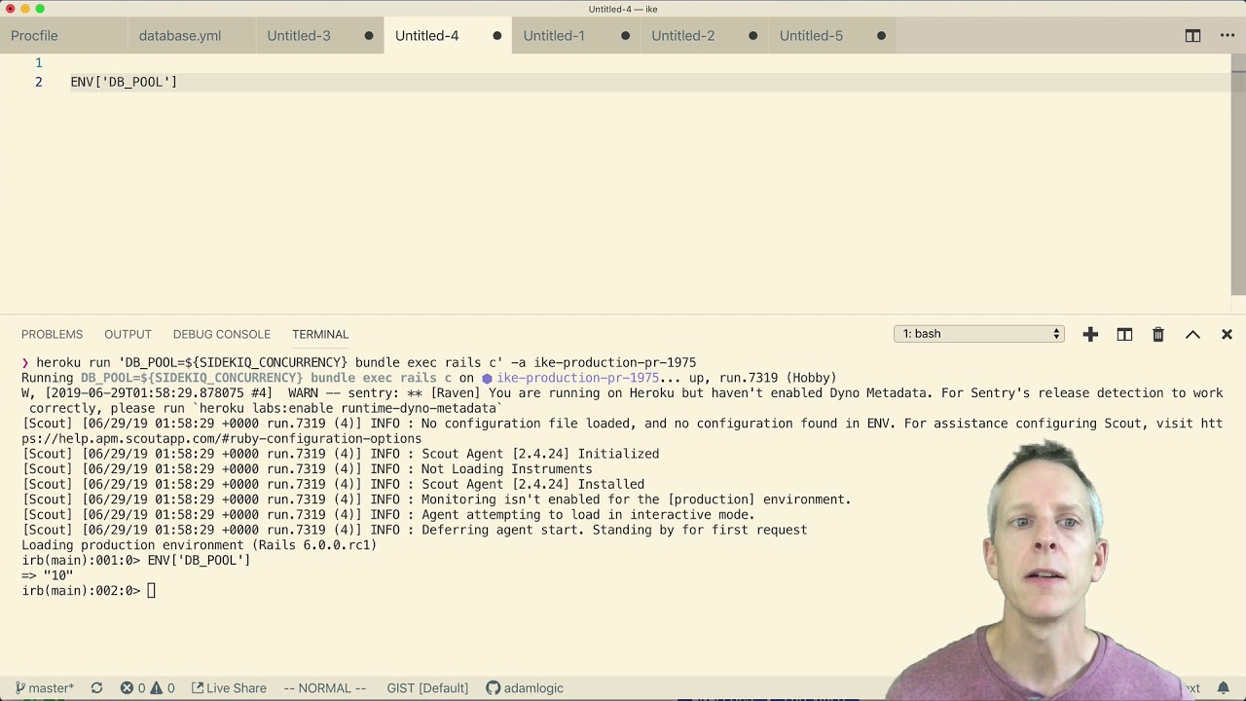Close Untitled-3 via its unsaved dot
This screenshot has height=701, width=1246.
(369, 36)
